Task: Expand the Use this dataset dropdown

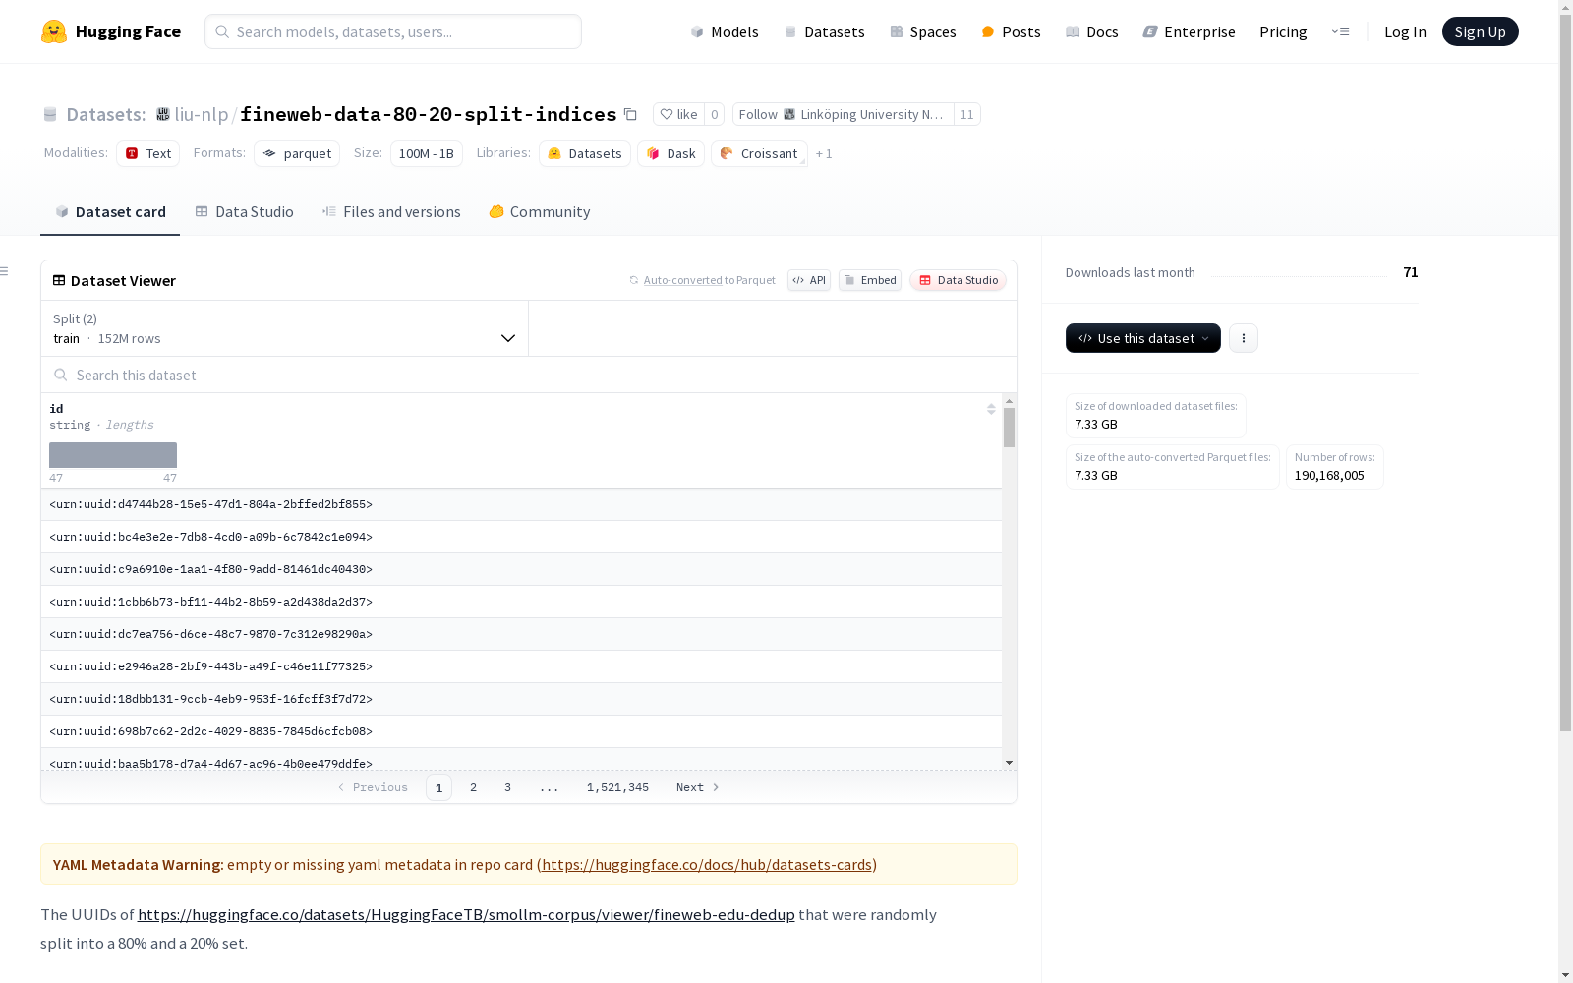Action: pos(1143,338)
